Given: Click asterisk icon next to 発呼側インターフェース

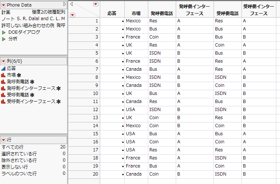Looking at the screenshot, I should tap(58, 88).
